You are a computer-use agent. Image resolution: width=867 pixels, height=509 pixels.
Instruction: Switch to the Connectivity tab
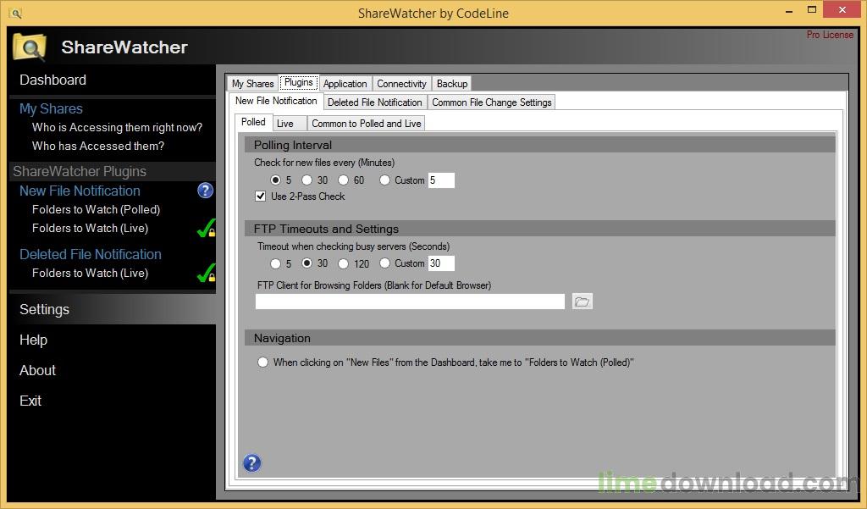click(x=401, y=83)
